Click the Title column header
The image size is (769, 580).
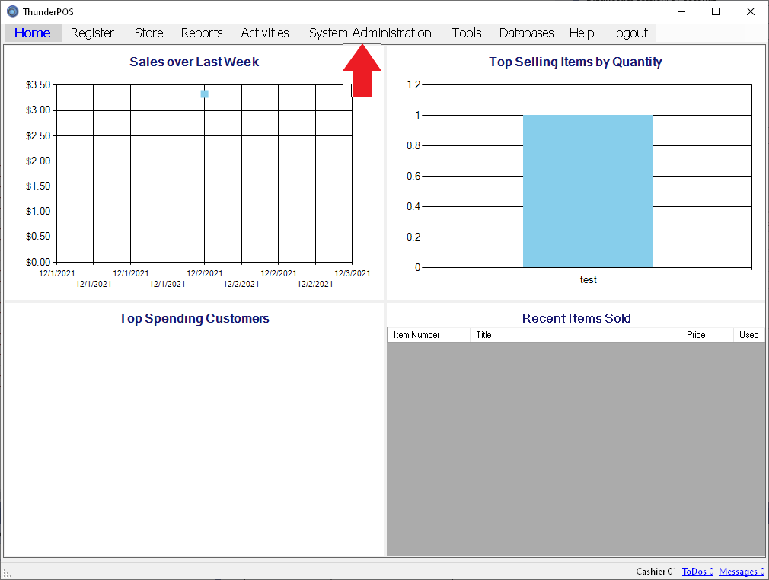[575, 335]
